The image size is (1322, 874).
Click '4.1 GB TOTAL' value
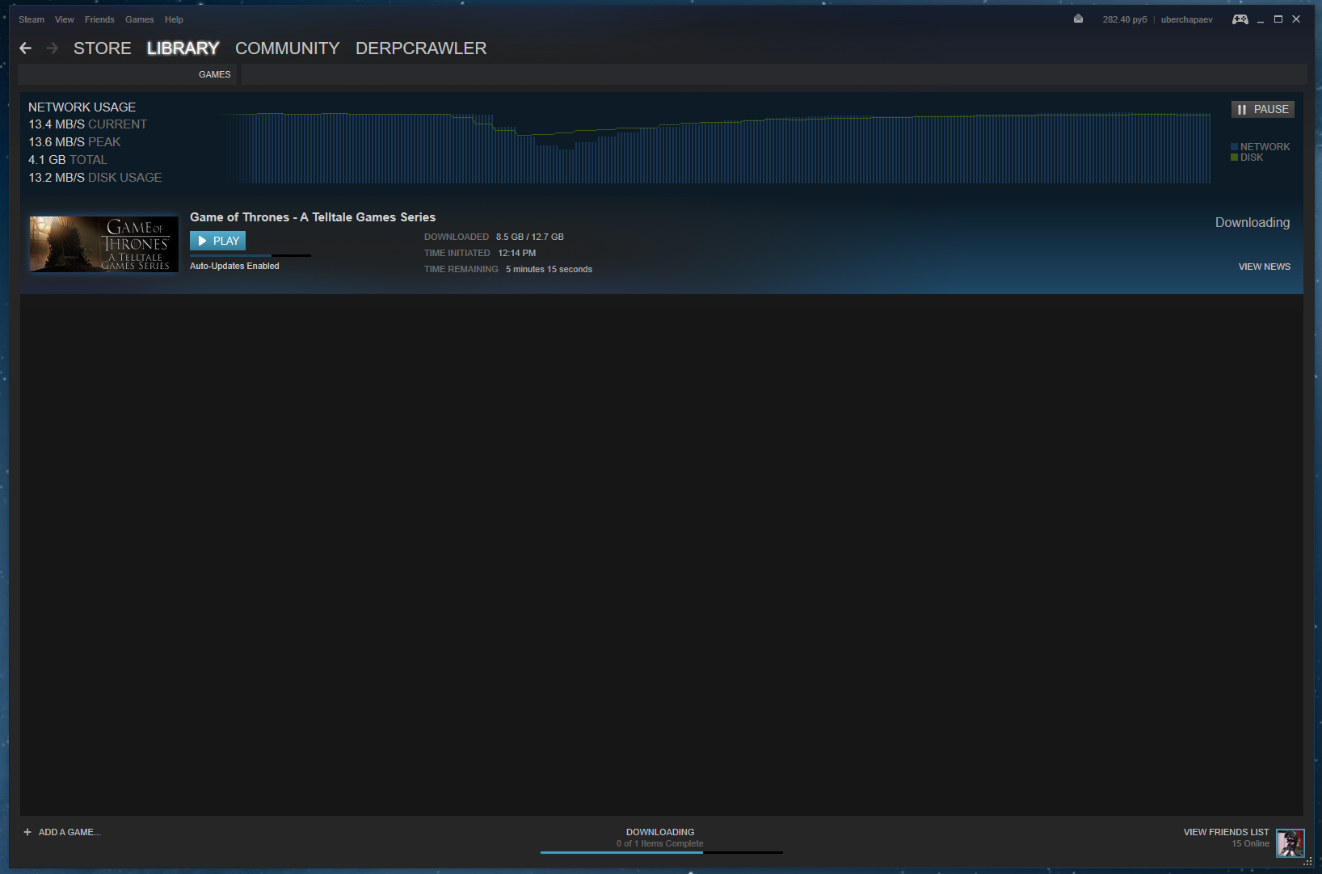coord(68,160)
